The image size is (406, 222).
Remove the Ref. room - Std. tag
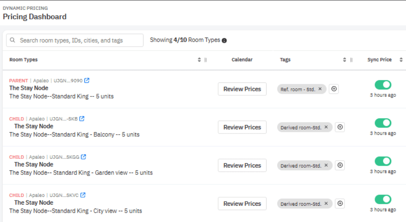pos(320,89)
